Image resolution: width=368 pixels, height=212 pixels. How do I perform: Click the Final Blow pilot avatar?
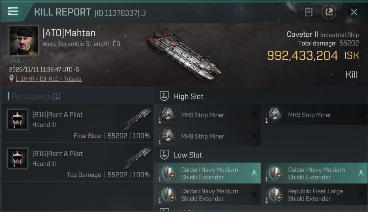tap(18, 119)
